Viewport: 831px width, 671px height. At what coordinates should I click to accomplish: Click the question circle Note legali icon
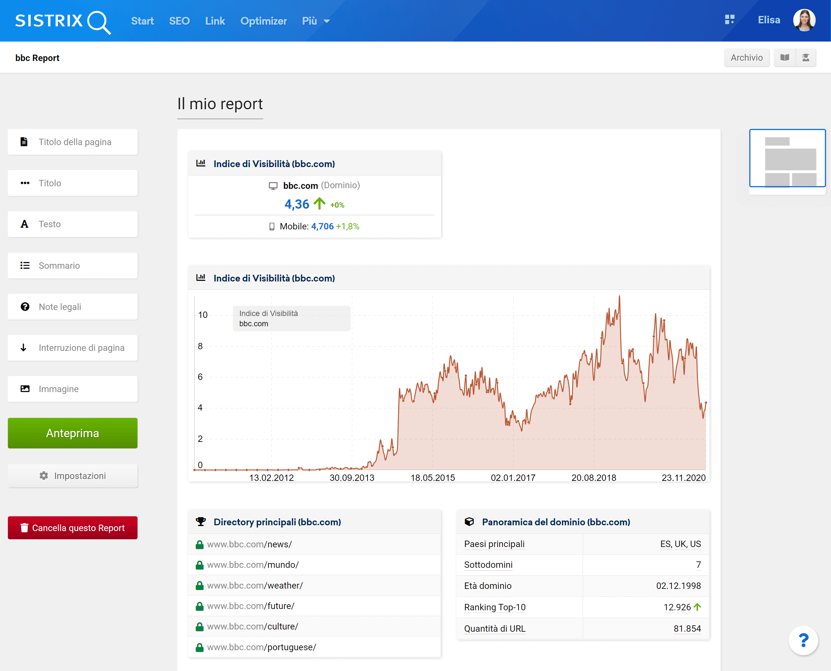coord(25,306)
